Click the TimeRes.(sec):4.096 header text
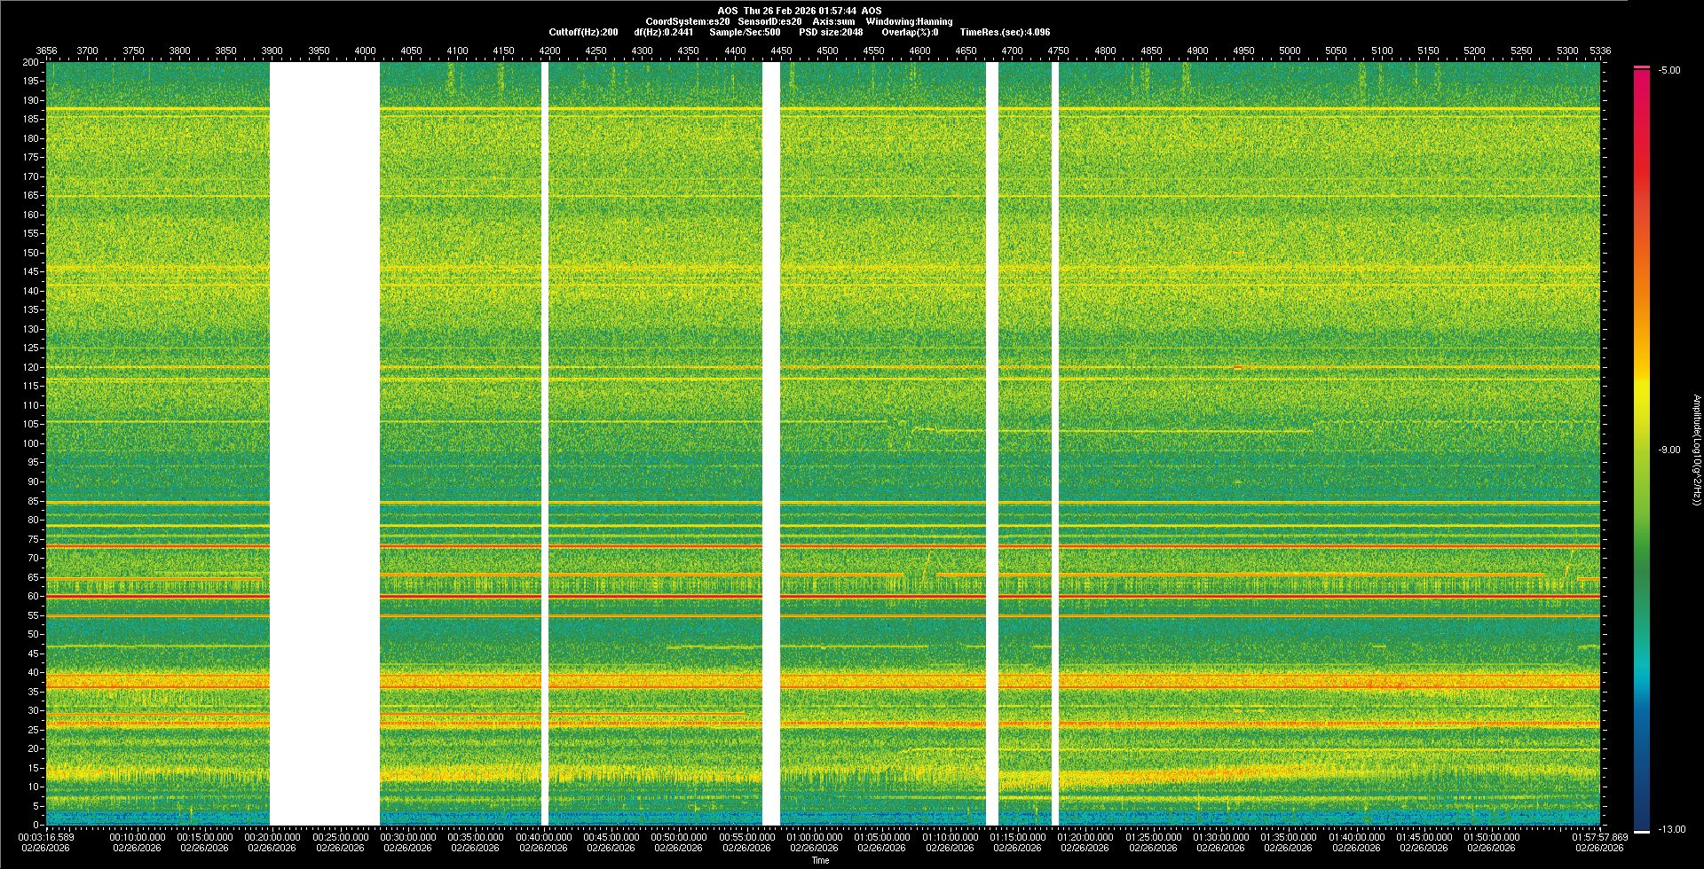Screen dimensions: 1704x869 (x=1005, y=32)
